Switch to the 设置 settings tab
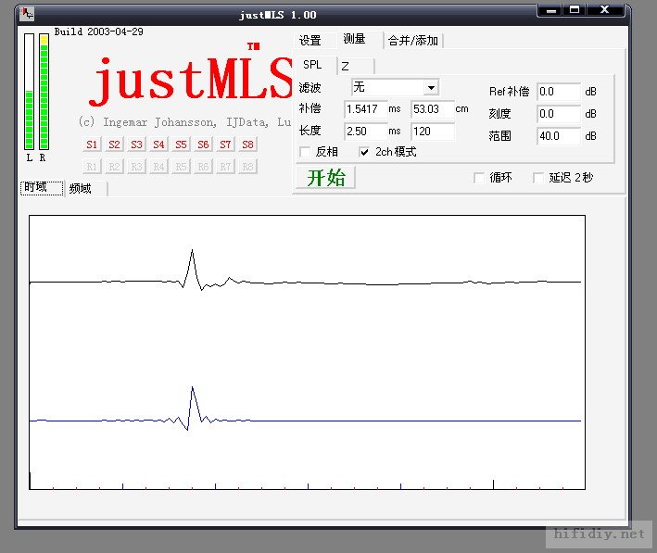Screen dimensions: 657x553 (310, 41)
